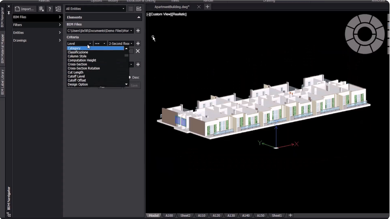390x219 pixels.
Task: Click the dropdown list scroll down arrow
Action: (126, 85)
